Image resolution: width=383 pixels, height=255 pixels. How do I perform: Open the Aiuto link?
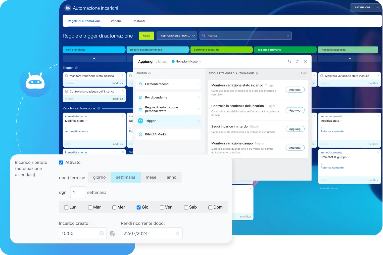[x=304, y=73]
